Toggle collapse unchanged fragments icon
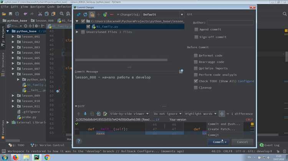The width and height of the screenshot is (288, 161). tap(222, 114)
